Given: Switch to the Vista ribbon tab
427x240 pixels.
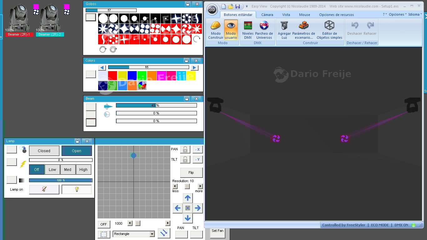Looking at the screenshot, I should (x=286, y=15).
